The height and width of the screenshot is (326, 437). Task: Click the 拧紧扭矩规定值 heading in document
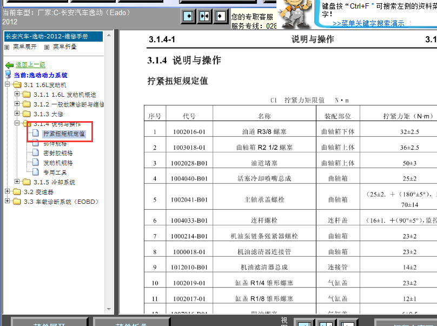point(178,81)
